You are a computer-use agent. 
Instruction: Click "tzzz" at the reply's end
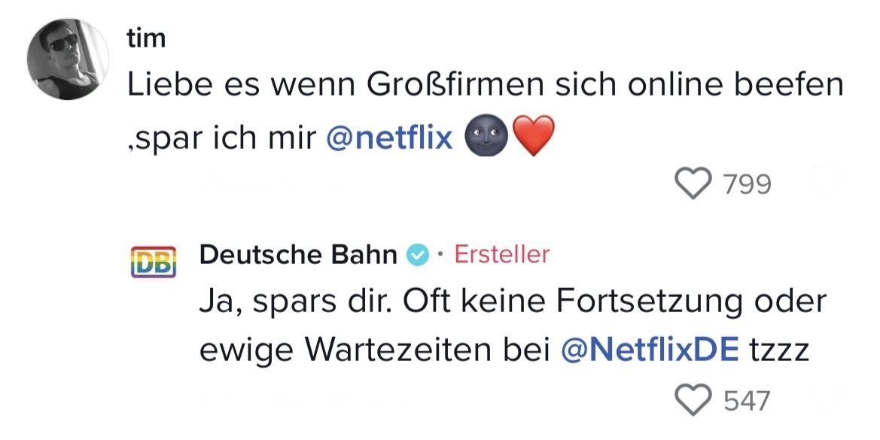[780, 350]
